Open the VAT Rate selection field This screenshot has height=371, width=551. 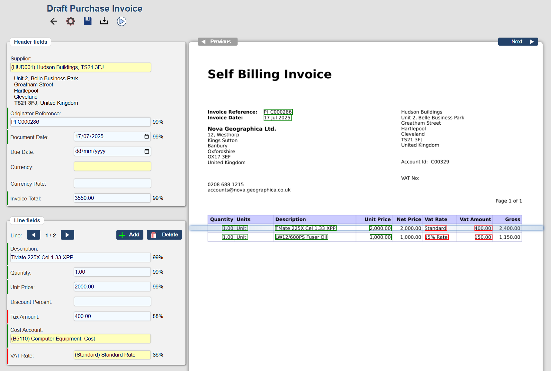112,355
